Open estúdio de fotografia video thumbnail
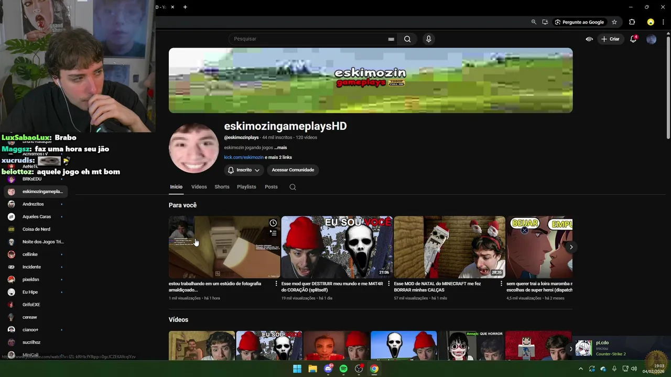 [224, 247]
